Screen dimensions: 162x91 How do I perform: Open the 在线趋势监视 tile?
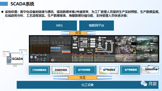[61, 70]
